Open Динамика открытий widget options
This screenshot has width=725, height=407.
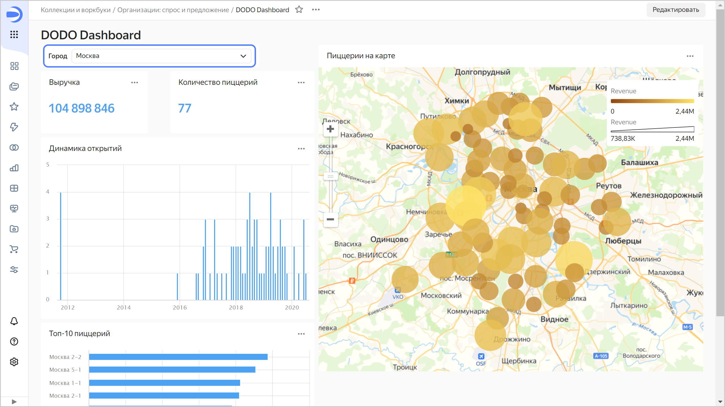[x=301, y=149]
